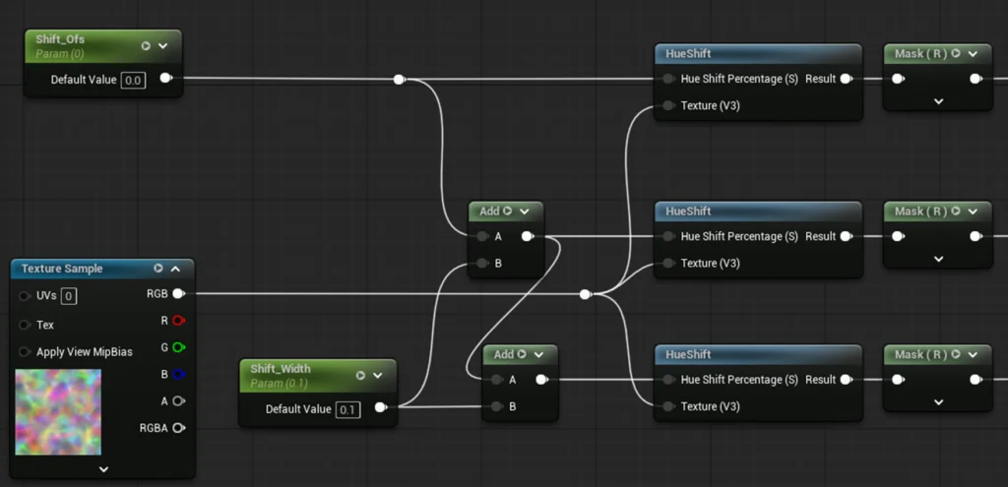Click the blue B output pin

click(x=178, y=374)
